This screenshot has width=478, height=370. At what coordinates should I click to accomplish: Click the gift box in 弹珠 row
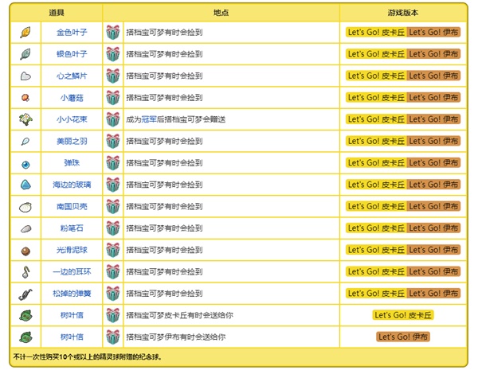pos(113,163)
